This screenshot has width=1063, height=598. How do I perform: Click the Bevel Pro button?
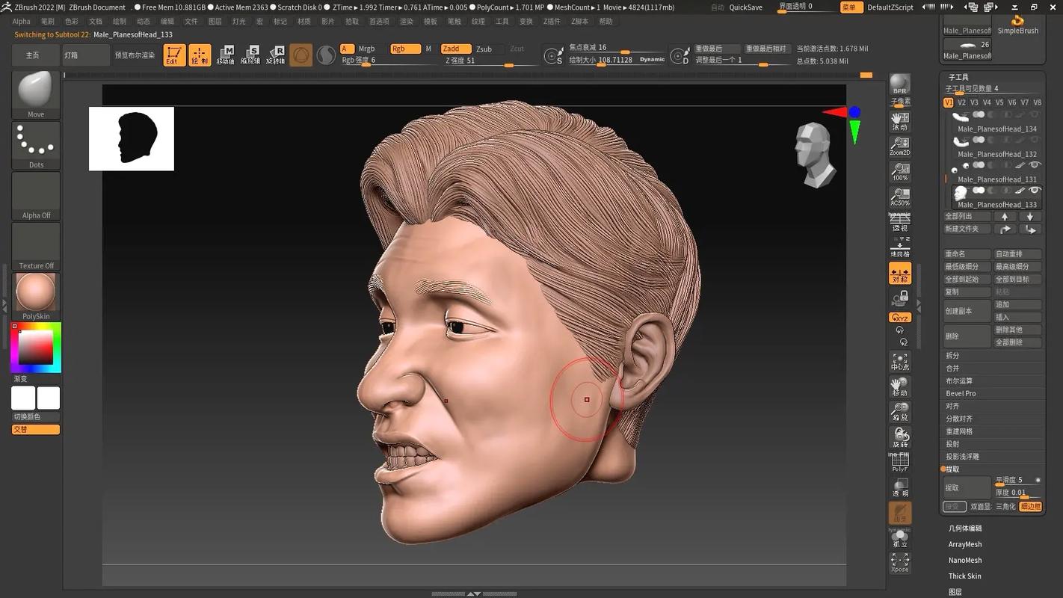(961, 393)
